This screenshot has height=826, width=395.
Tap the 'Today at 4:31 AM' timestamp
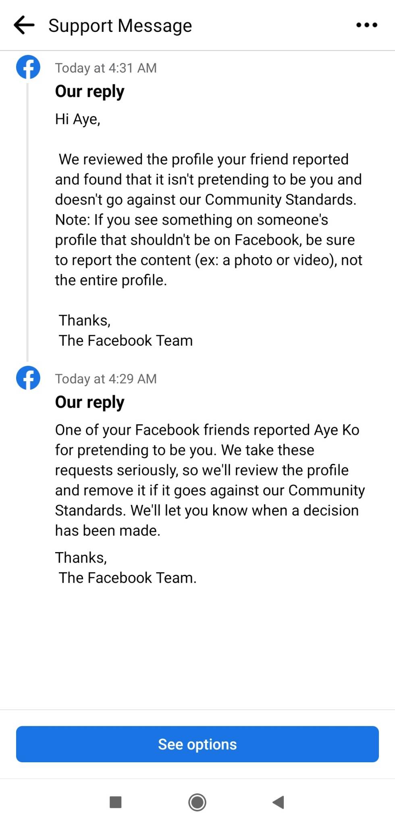[x=106, y=67]
